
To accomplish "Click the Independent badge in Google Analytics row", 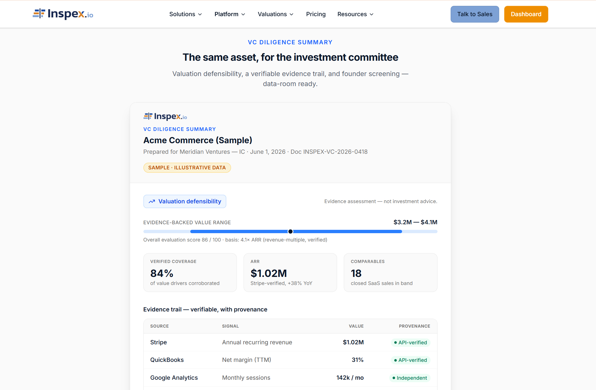I will (x=410, y=378).
